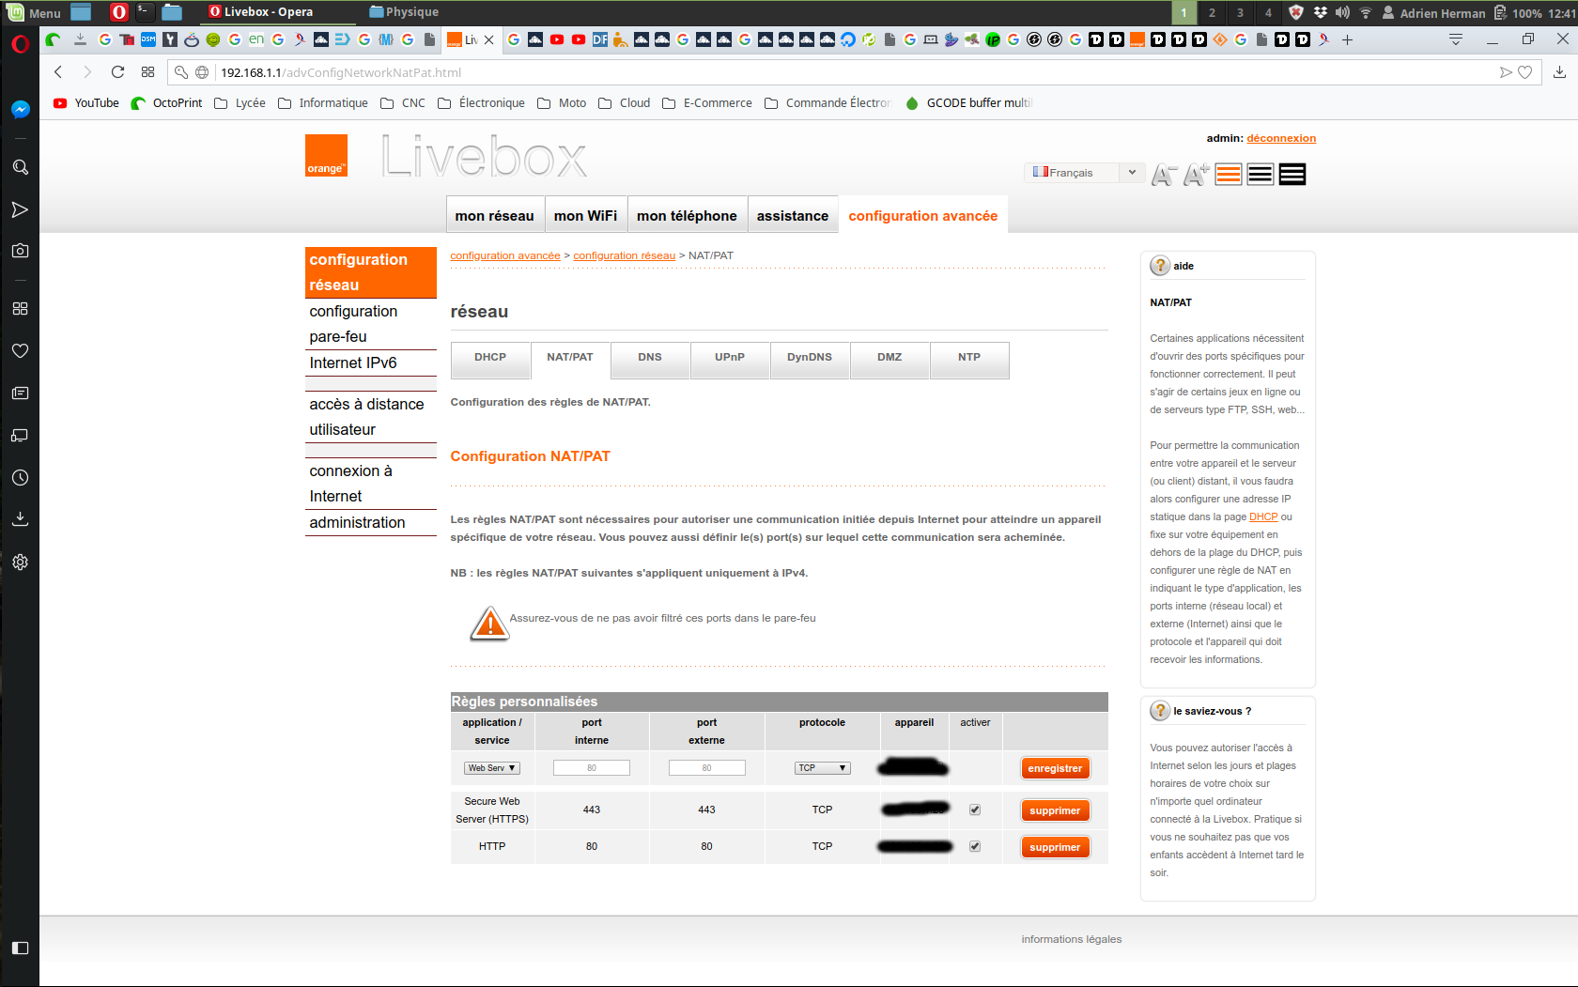Click the enregistrer button
The width and height of the screenshot is (1578, 987).
pyautogui.click(x=1055, y=768)
